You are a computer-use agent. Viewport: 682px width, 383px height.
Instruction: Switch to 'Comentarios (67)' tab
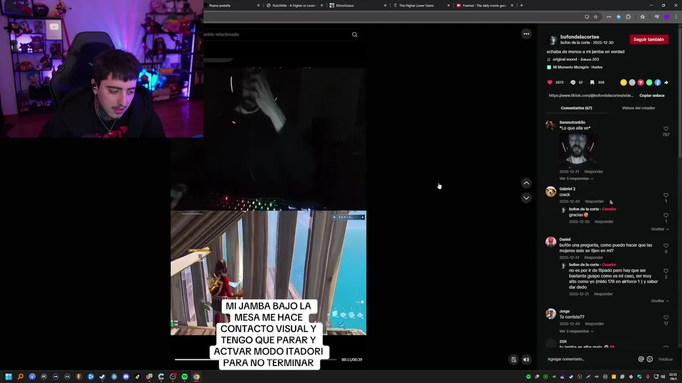click(576, 108)
